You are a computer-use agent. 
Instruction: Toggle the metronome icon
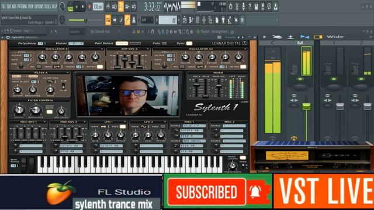(108, 6)
